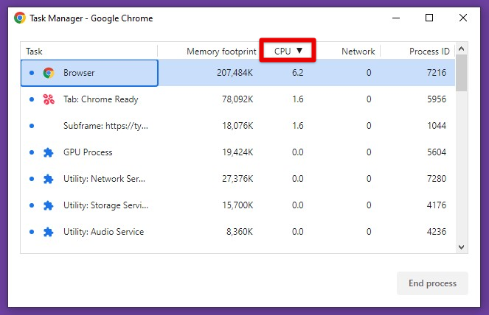The height and width of the screenshot is (315, 489).
Task: Click the blue bullet in the Browser row
Action: (32, 73)
